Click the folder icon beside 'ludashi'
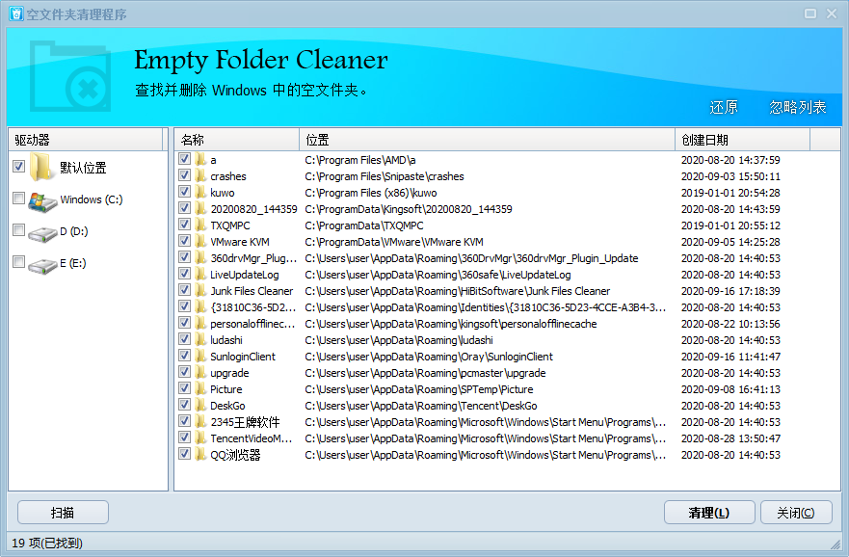This screenshot has height=557, width=849. click(x=201, y=340)
